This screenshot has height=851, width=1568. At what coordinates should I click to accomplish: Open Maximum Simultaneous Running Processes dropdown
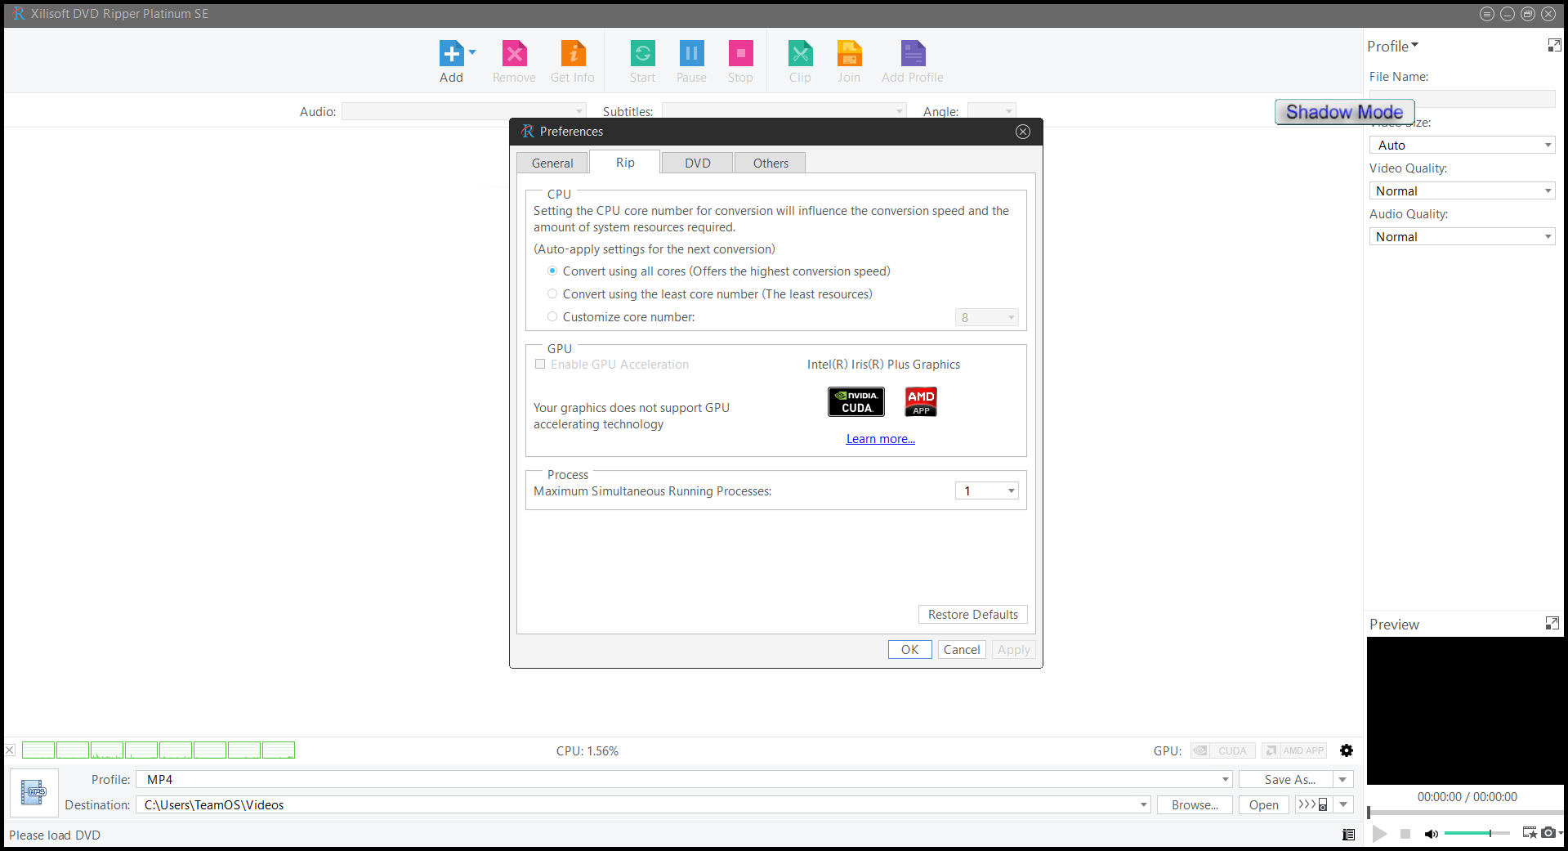pos(987,490)
